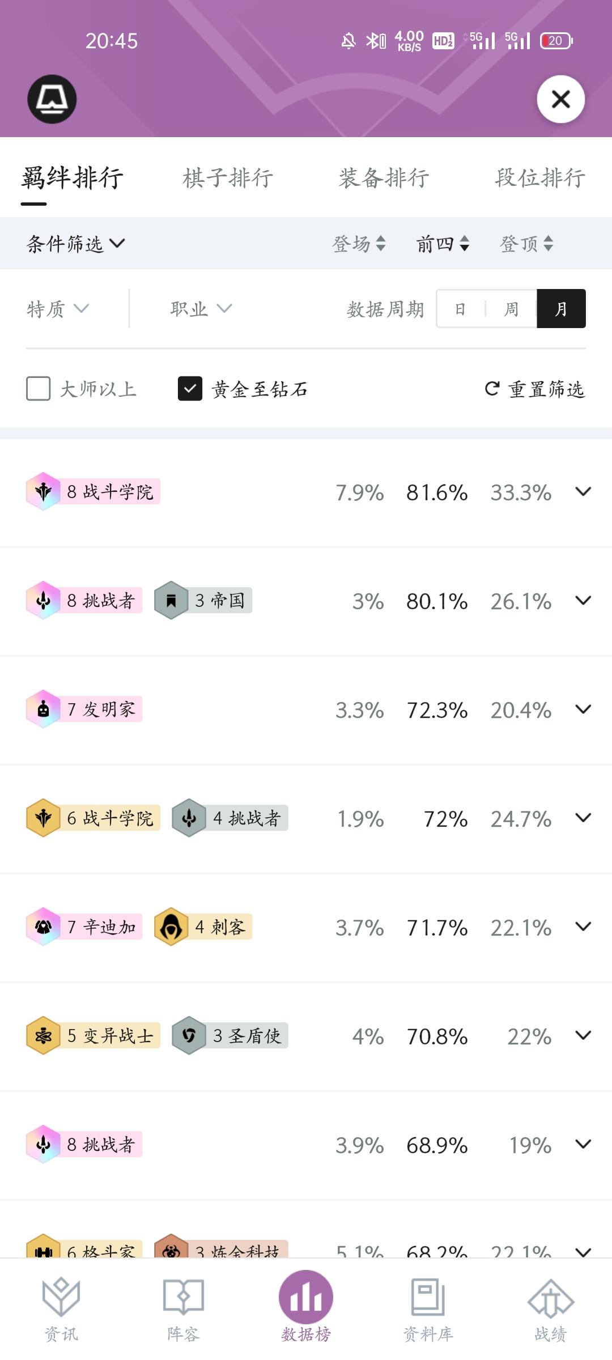
Task: Tap the round logo icon in the header
Action: tap(52, 99)
